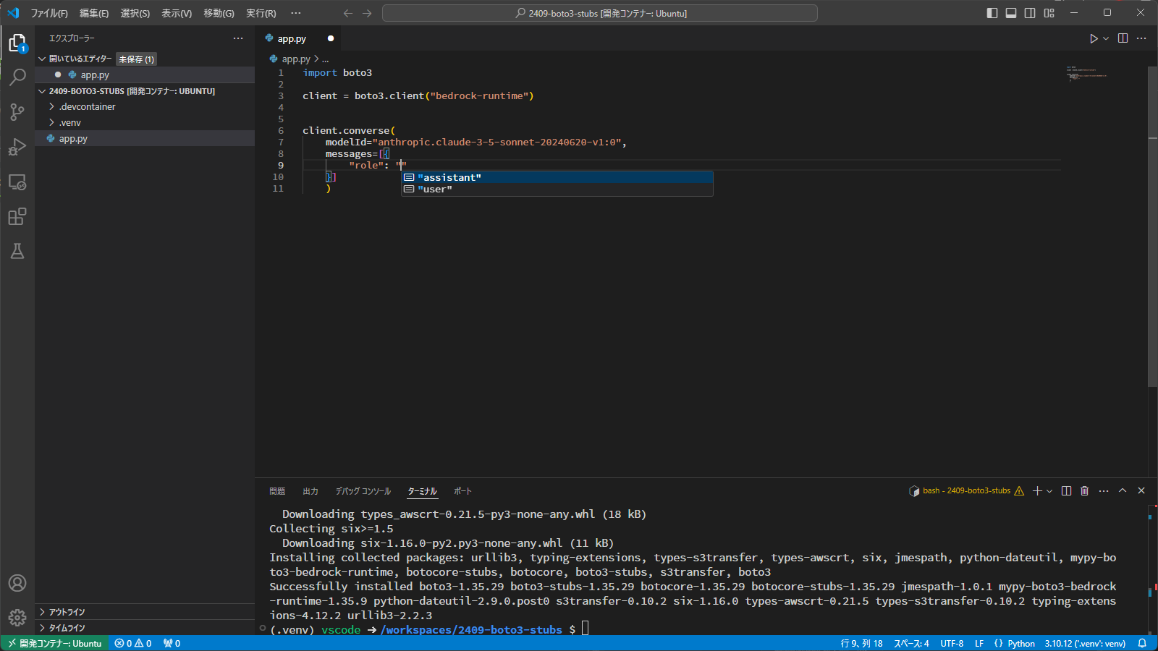Viewport: 1158px width, 651px height.
Task: Switch to the ポート panel tab
Action: pos(462,491)
